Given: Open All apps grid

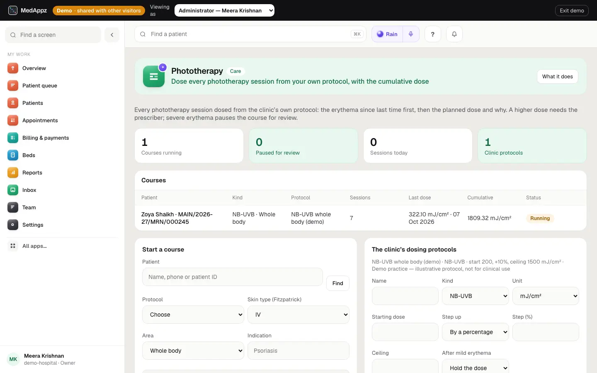Looking at the screenshot, I should pos(62,246).
